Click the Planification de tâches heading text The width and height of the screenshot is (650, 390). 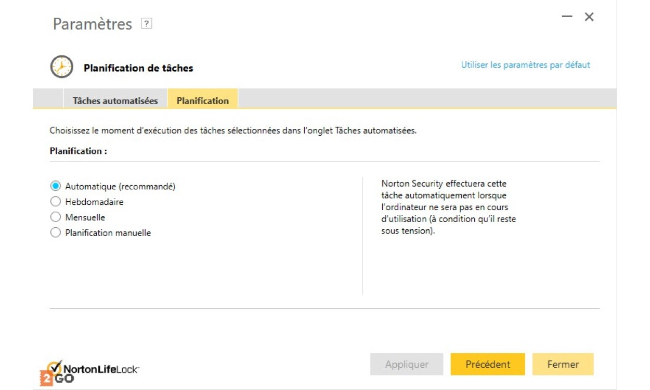point(138,68)
